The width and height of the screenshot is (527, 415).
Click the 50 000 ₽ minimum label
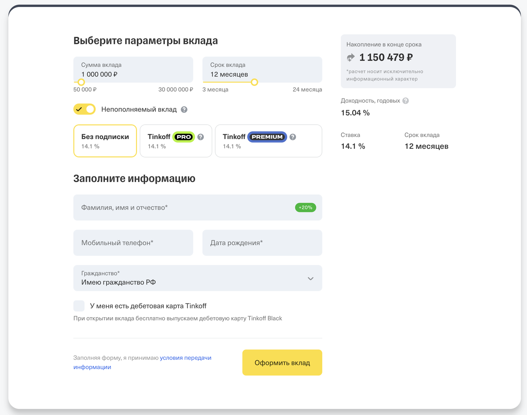(85, 89)
